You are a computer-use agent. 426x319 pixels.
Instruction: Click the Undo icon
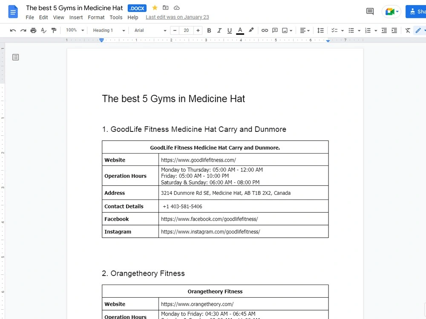point(13,30)
